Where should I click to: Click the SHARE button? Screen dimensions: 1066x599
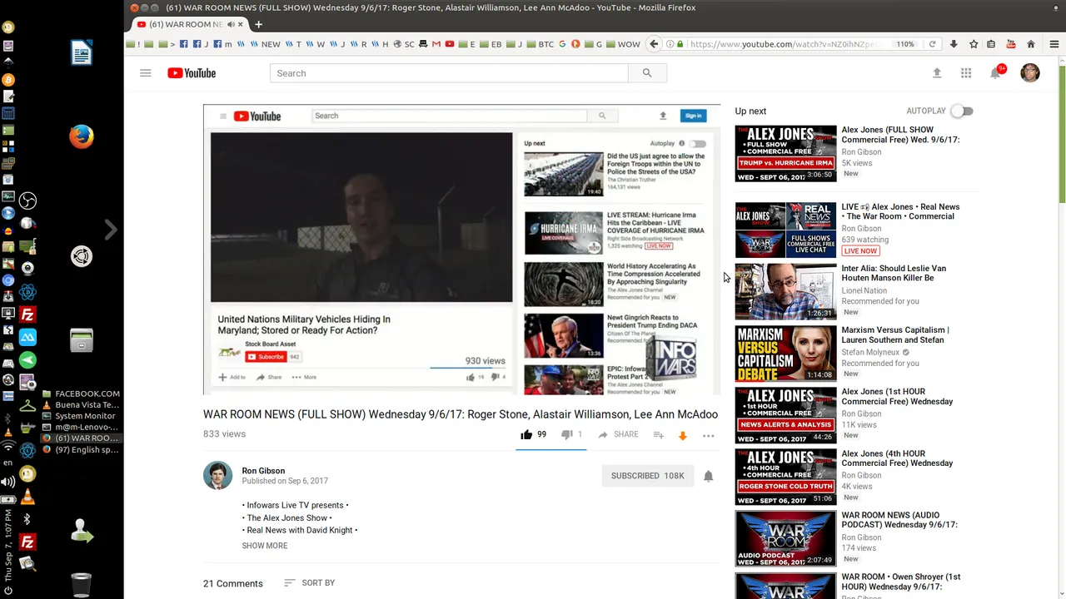pyautogui.click(x=619, y=434)
